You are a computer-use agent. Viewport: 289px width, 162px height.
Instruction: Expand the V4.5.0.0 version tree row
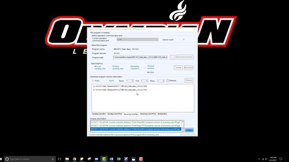pos(94,86)
